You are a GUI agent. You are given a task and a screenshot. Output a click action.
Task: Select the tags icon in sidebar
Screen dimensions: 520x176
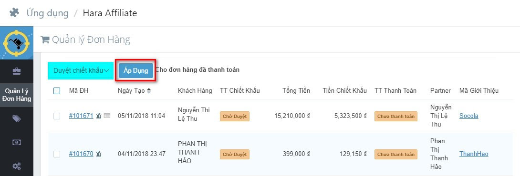pyautogui.click(x=17, y=119)
